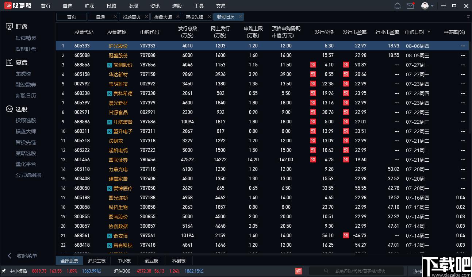Image resolution: width=472 pixels, height=277 pixels.
Task: Open the 工具 menu
Action: coord(199,6)
